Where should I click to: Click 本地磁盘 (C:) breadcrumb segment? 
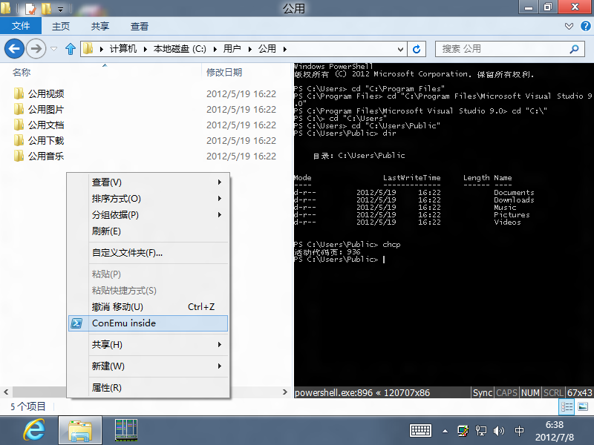[180, 49]
